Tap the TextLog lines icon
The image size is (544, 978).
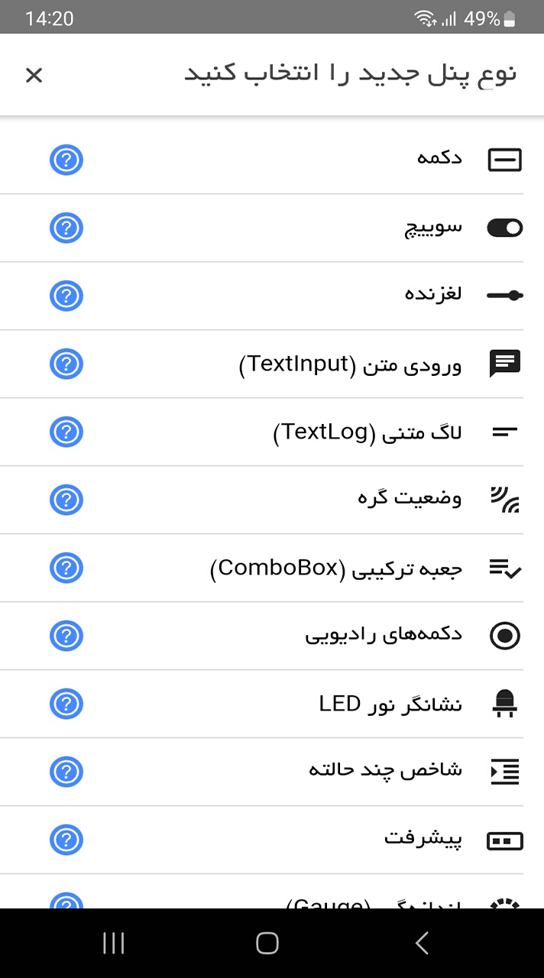(x=504, y=432)
